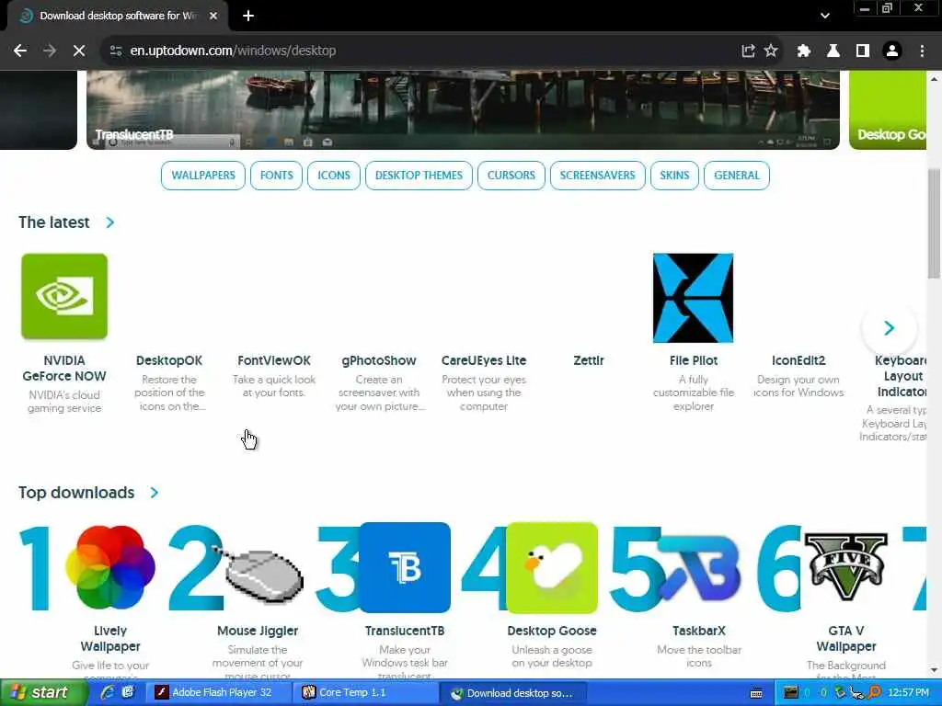Open the Keyboard Layout Indicator app link
This screenshot has width=942, height=706.
[x=900, y=376]
